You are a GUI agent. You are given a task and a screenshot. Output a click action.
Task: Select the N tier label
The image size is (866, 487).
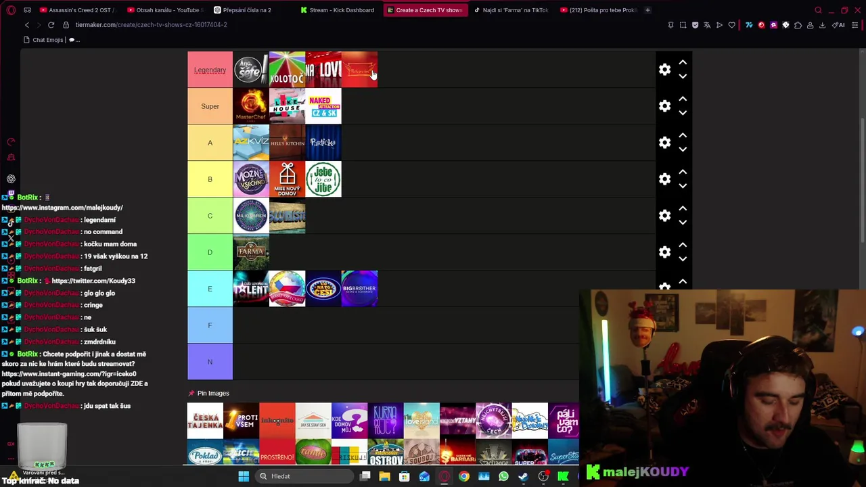(x=210, y=362)
